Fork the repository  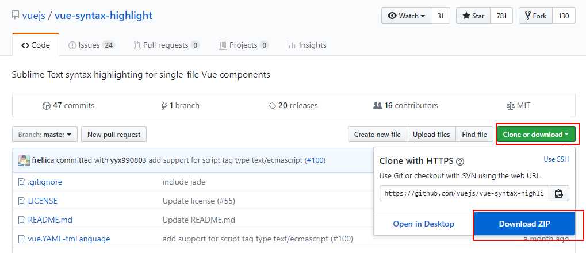[535, 16]
